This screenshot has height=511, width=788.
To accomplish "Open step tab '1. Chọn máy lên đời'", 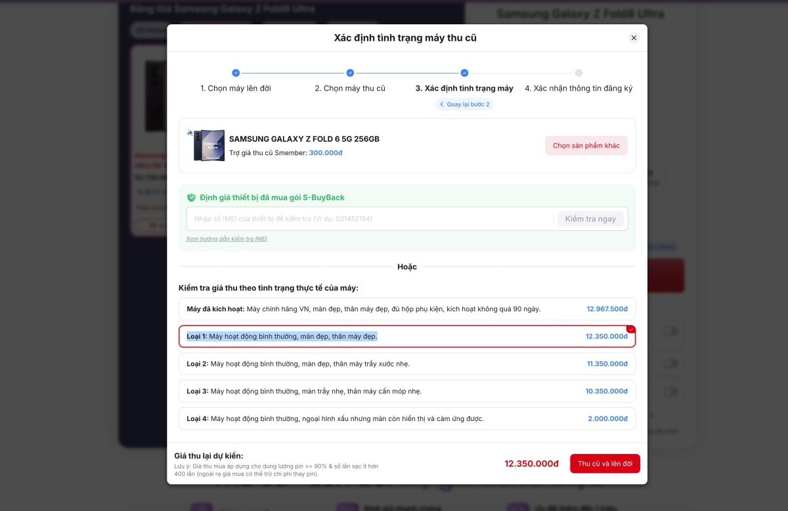I will 236,88.
